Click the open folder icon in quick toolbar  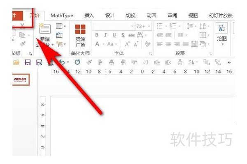pos(16,62)
